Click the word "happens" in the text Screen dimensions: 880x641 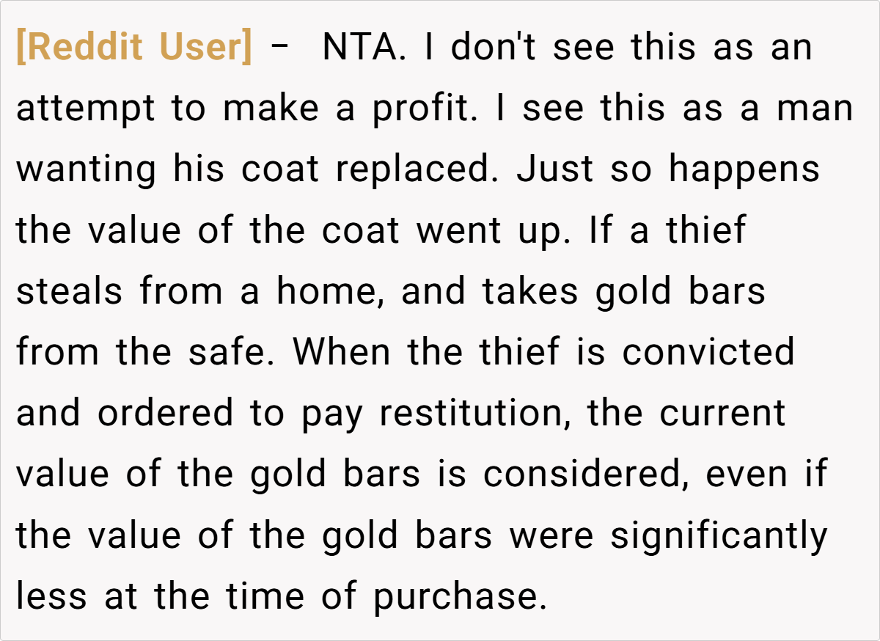tap(744, 169)
